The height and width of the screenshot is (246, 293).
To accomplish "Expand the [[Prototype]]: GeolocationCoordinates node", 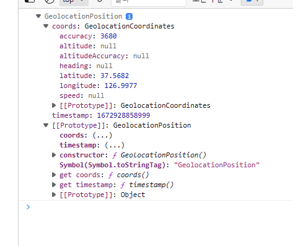I will tap(54, 105).
